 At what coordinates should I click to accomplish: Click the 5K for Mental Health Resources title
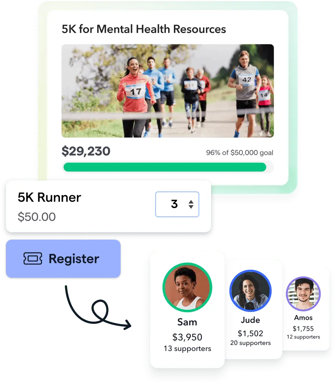click(x=144, y=29)
